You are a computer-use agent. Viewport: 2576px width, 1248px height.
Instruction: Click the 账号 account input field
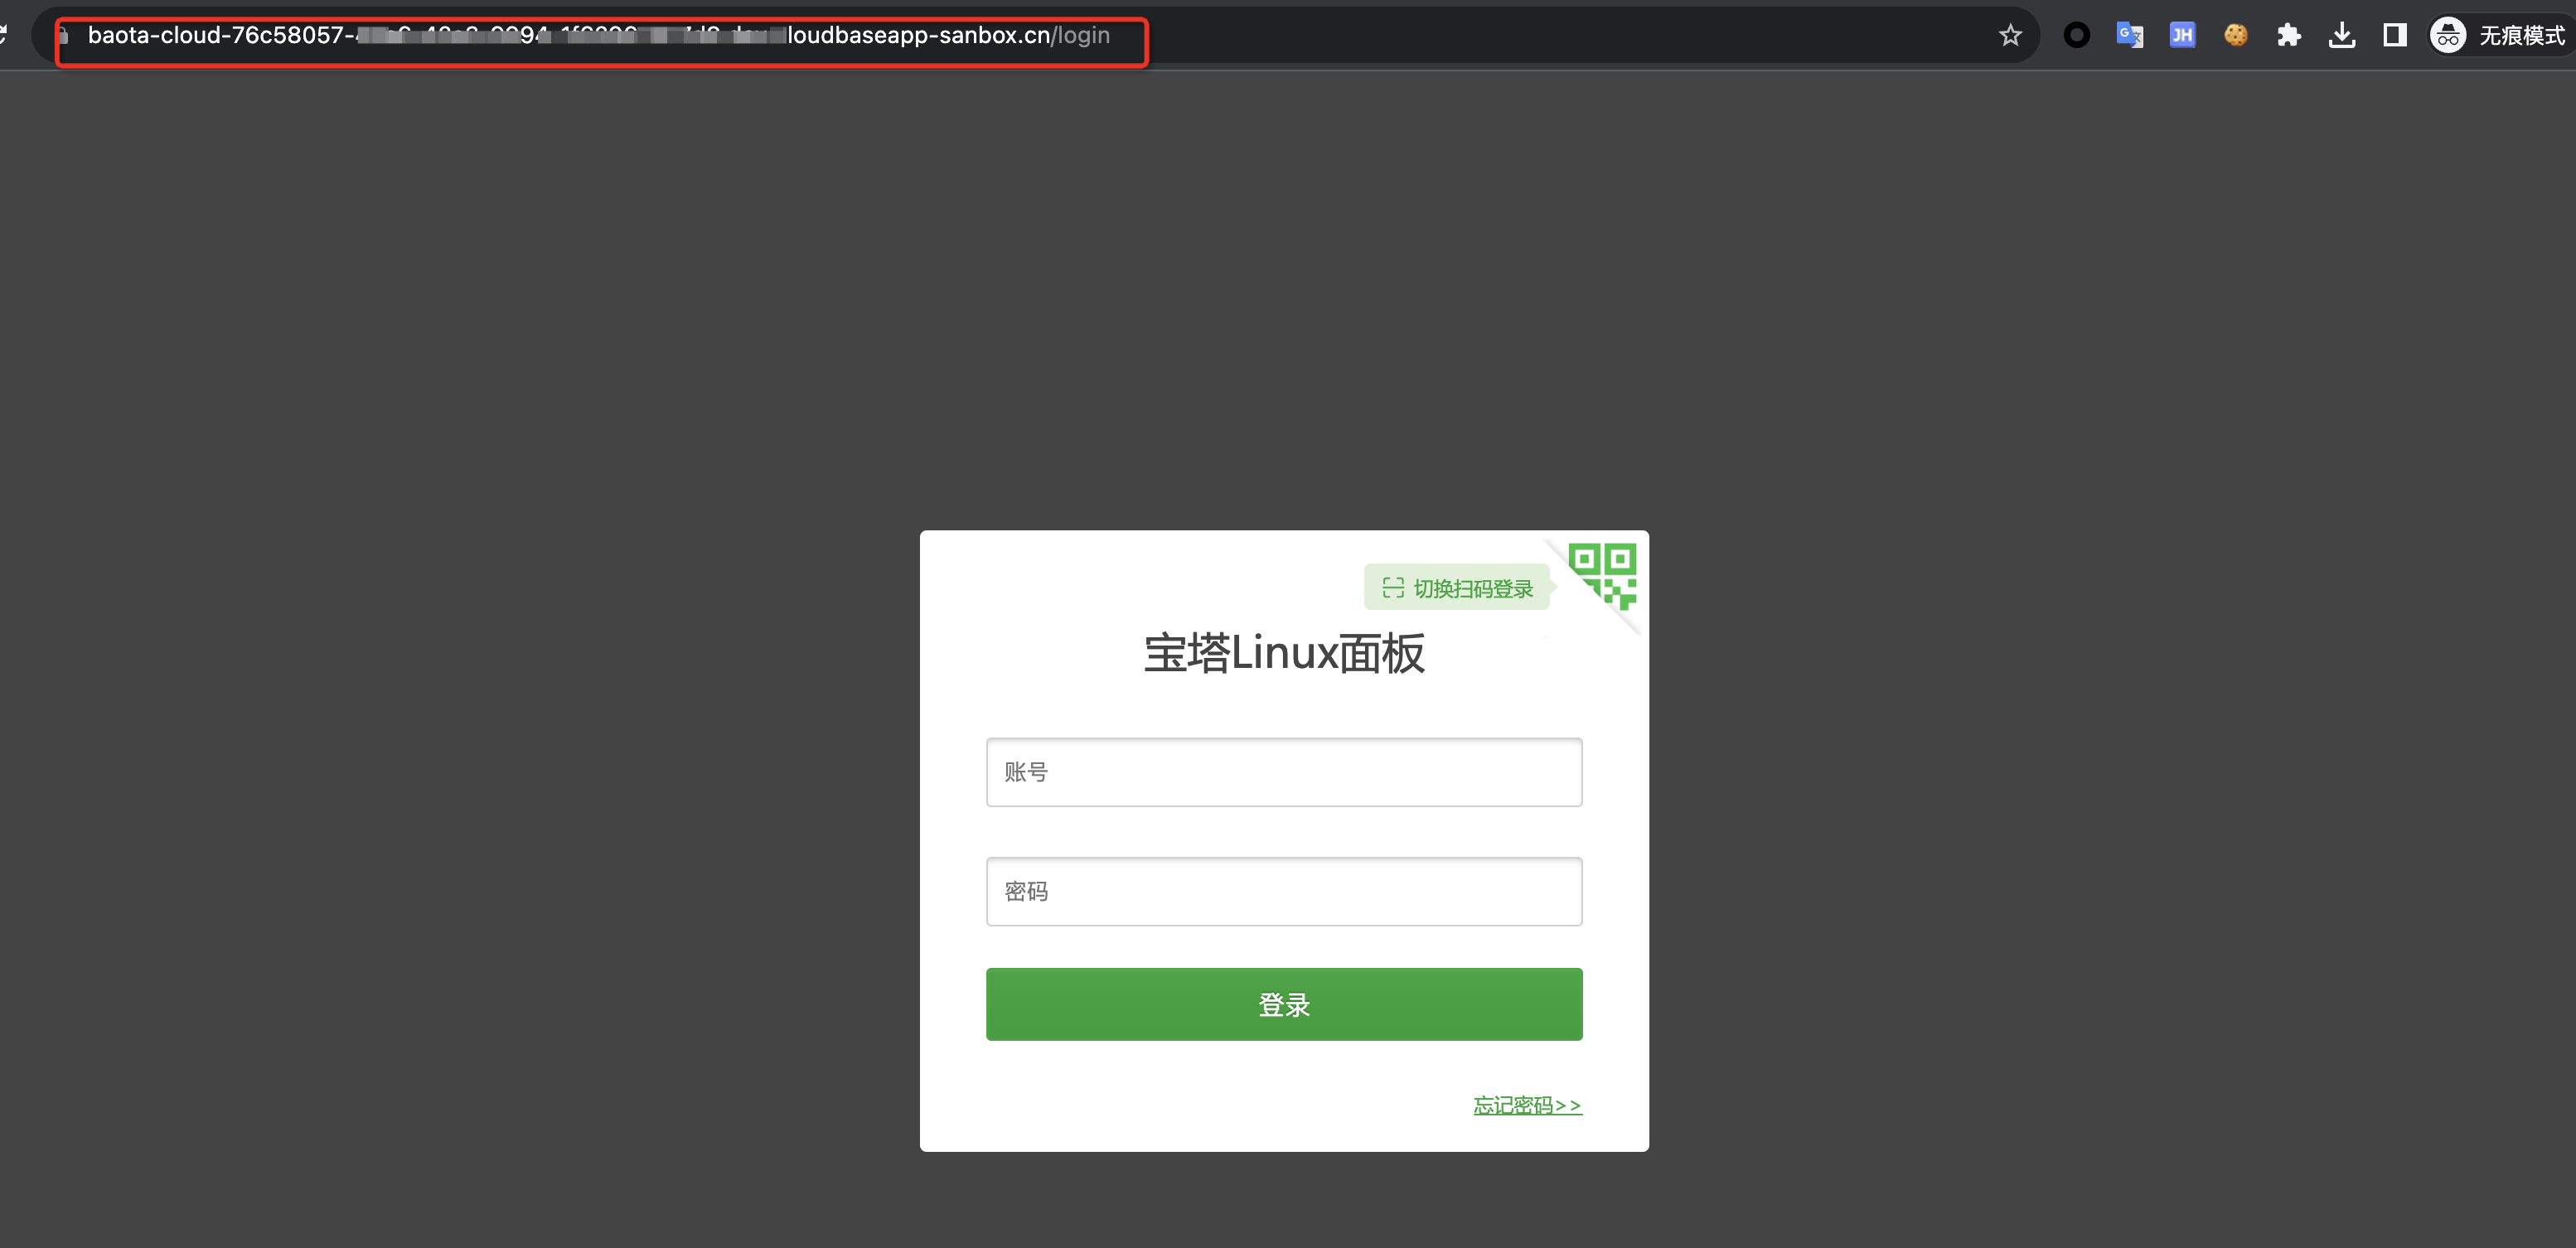point(1284,771)
